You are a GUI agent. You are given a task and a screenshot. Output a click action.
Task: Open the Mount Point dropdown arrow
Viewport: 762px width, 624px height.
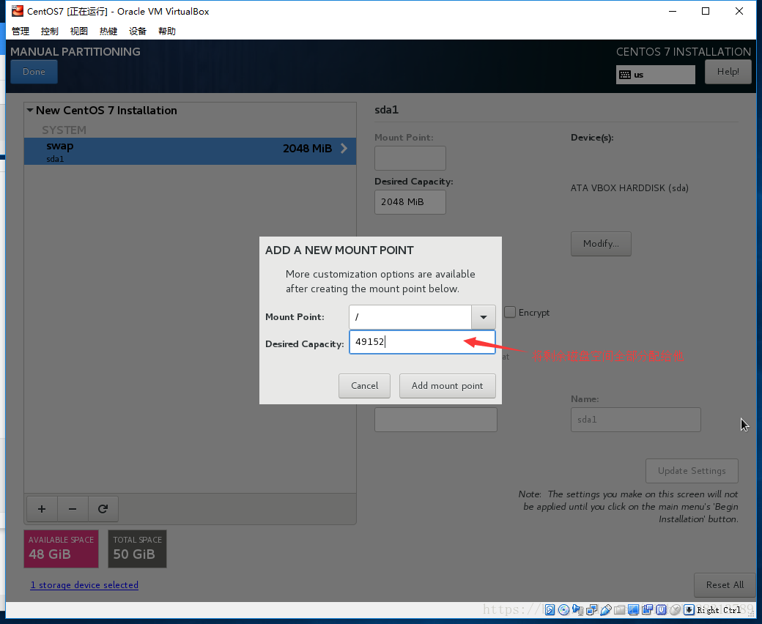tap(483, 317)
